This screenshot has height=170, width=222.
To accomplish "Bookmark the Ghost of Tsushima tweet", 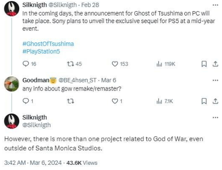I will click(204, 64).
